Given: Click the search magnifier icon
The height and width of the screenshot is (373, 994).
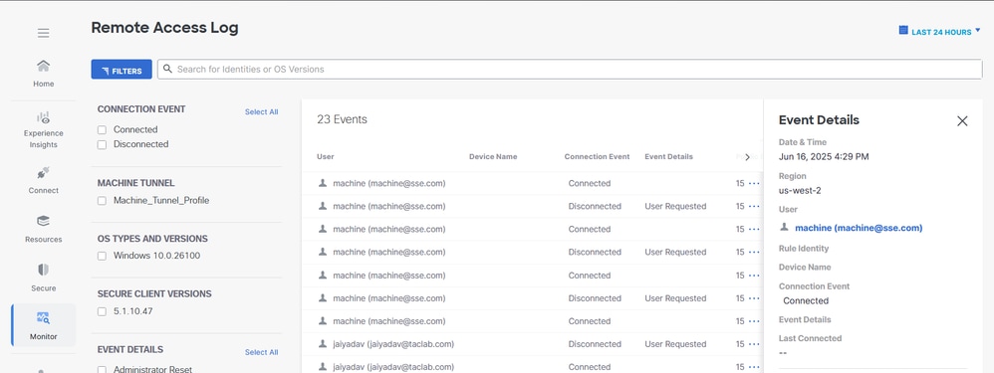Looking at the screenshot, I should pos(167,69).
